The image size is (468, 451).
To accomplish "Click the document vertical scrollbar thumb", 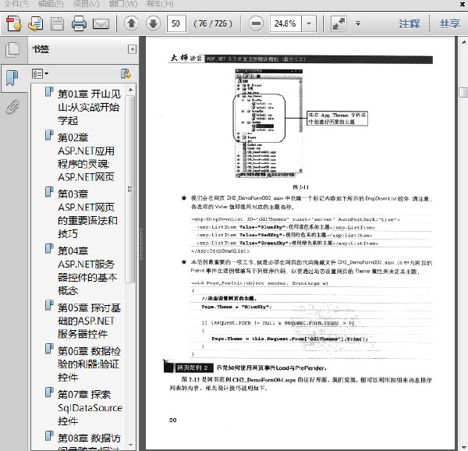I will 463,92.
